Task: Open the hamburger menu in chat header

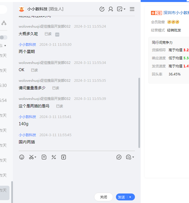Action: coord(132,9)
